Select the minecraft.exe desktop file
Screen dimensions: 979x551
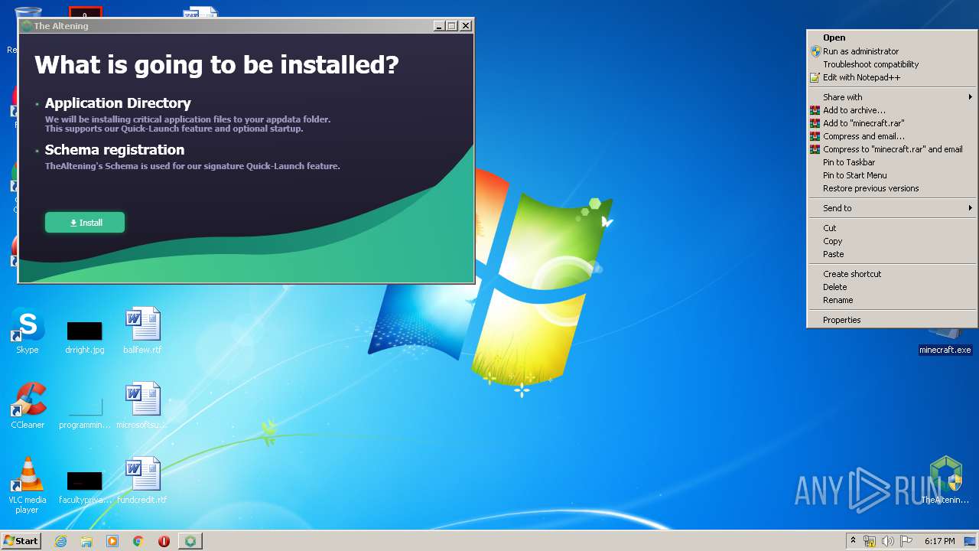pyautogui.click(x=945, y=343)
